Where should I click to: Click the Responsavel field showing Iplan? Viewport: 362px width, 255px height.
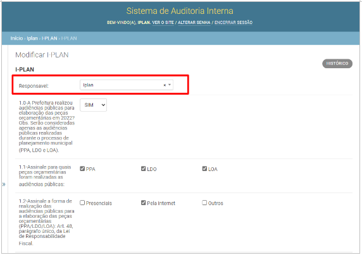coord(127,85)
